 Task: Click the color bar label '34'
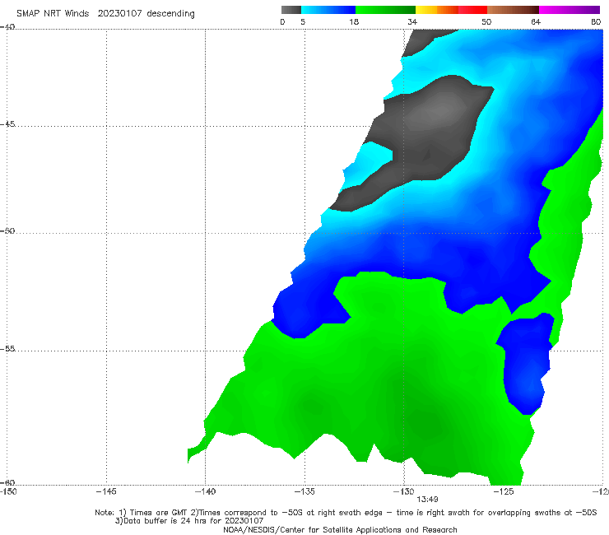(x=412, y=21)
